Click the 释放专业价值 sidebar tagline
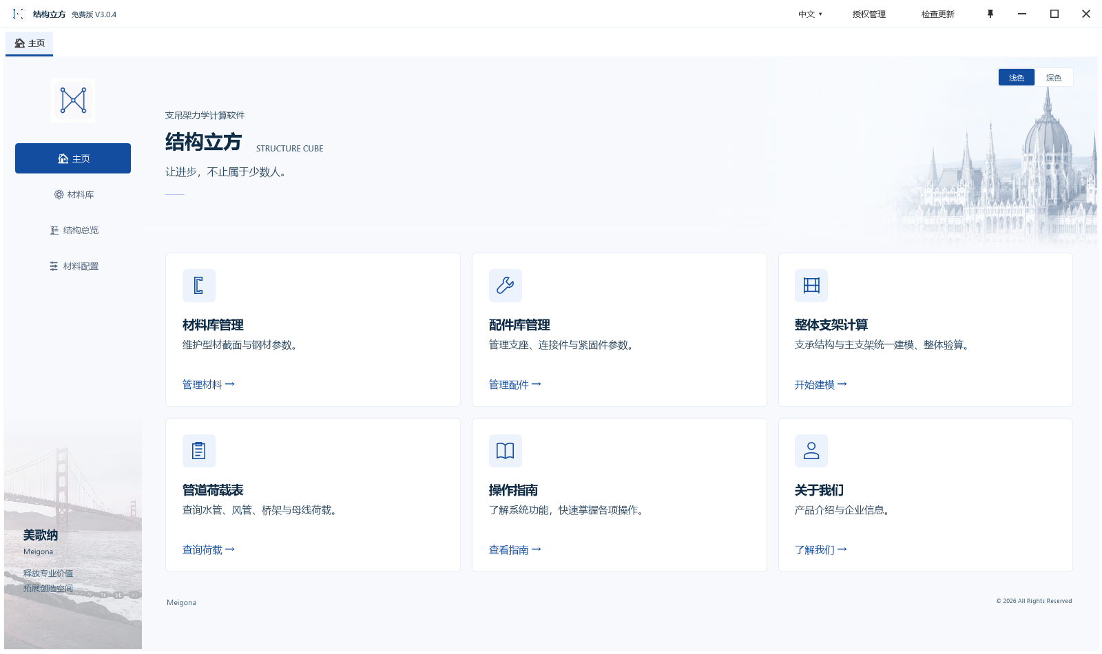 48,573
